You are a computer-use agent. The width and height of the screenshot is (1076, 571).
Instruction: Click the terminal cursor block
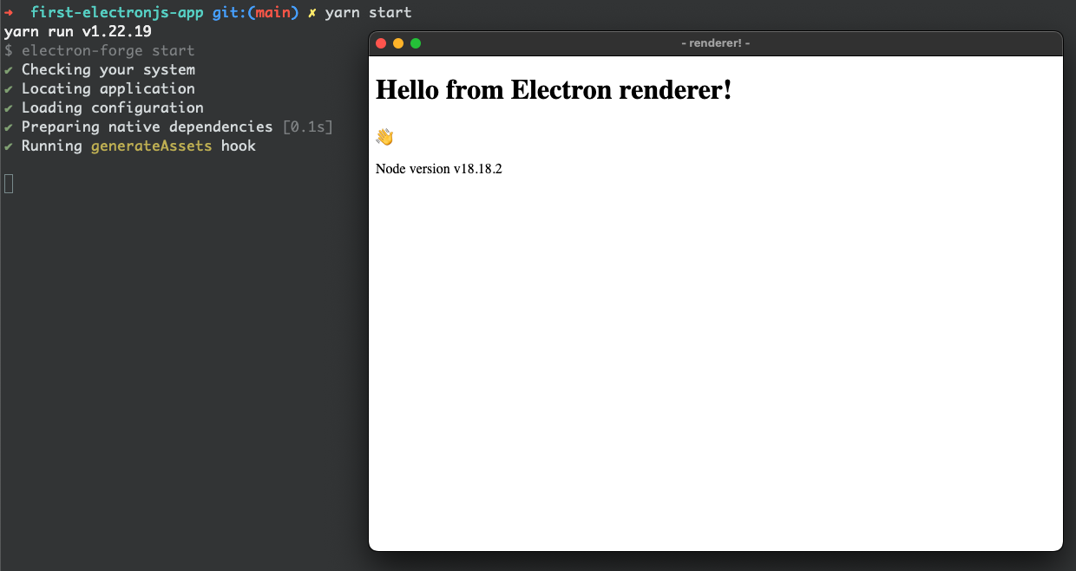click(x=9, y=183)
